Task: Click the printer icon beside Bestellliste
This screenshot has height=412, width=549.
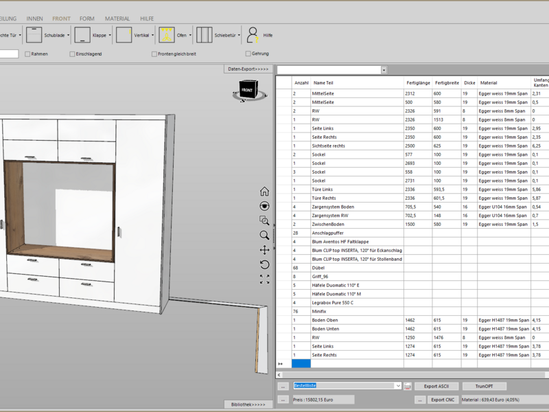Action: [407, 387]
